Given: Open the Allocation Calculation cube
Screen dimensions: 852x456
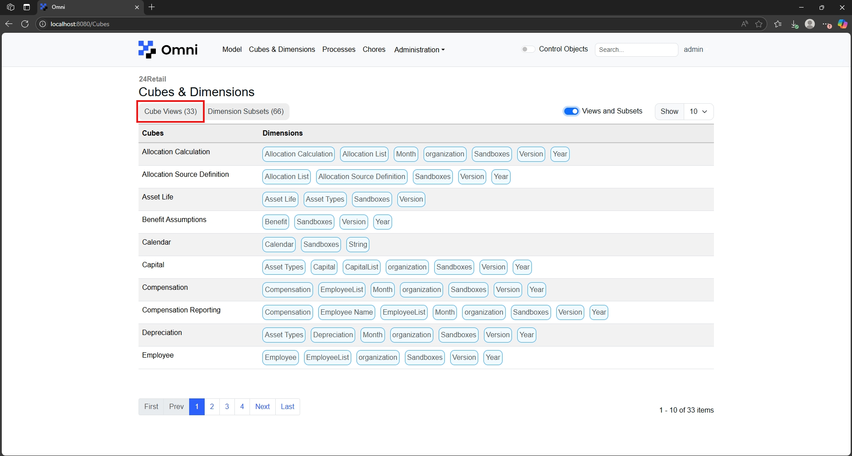Looking at the screenshot, I should pyautogui.click(x=176, y=152).
